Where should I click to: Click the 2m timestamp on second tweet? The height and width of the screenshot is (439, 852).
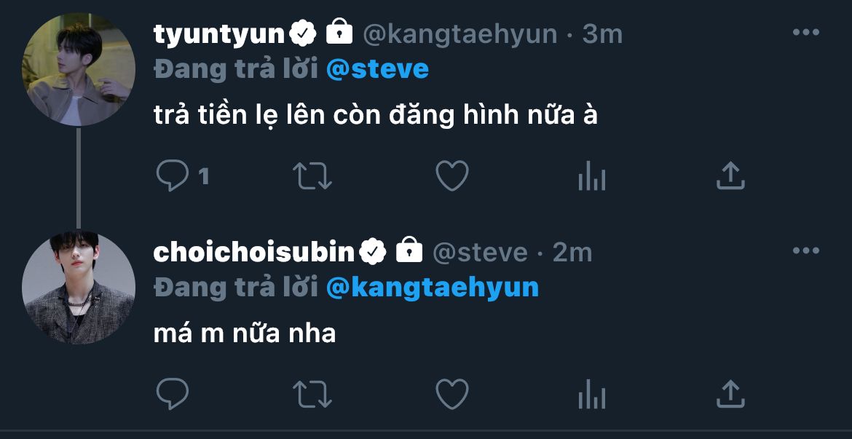572,252
